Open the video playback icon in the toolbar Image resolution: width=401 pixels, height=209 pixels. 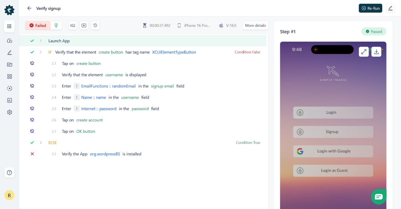click(x=84, y=25)
